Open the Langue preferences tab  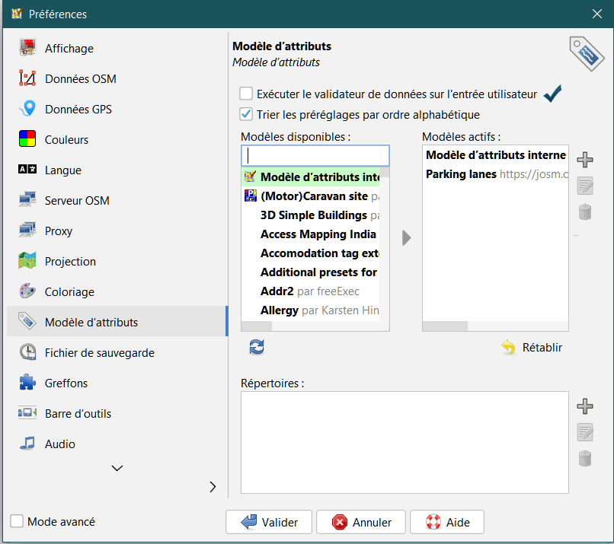pyautogui.click(x=62, y=170)
